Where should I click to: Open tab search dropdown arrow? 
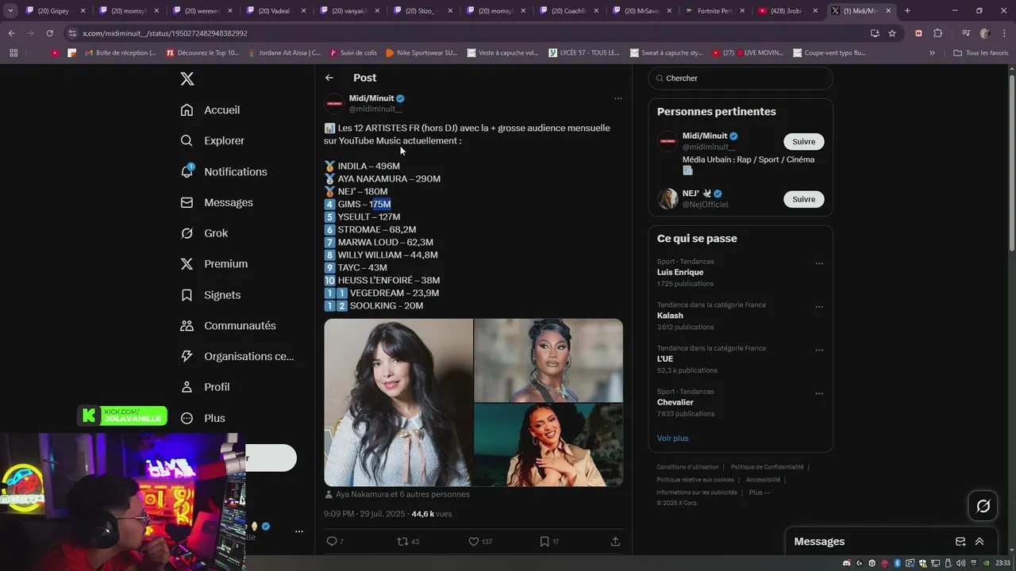tap(10, 11)
